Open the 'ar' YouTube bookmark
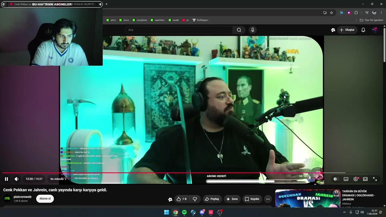386x217 pixels. coord(185,20)
